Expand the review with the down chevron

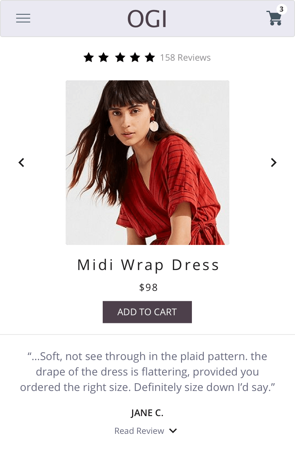tap(173, 431)
